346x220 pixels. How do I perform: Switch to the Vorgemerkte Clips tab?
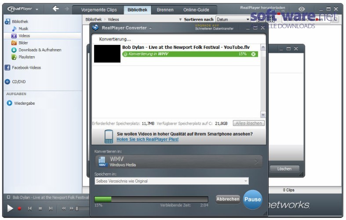coord(98,10)
